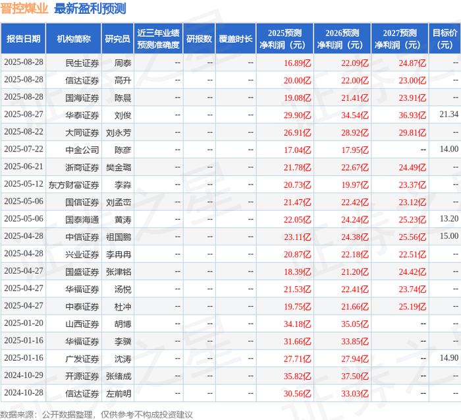The width and height of the screenshot is (461, 420).
Task: Click the 机构简称 column header
Action: tap(74, 39)
